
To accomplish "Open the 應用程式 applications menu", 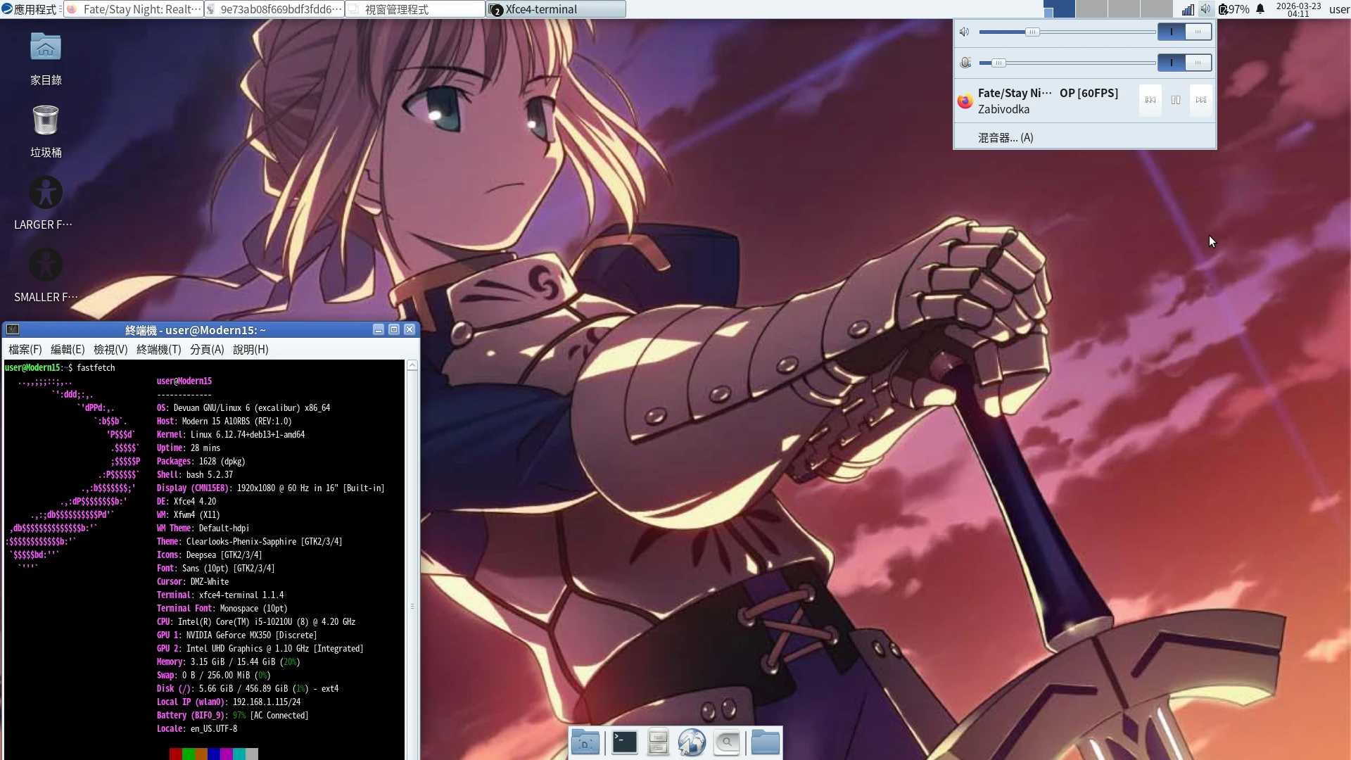I will click(x=30, y=9).
